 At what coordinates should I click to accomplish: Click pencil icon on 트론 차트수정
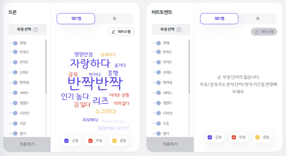[114, 32]
